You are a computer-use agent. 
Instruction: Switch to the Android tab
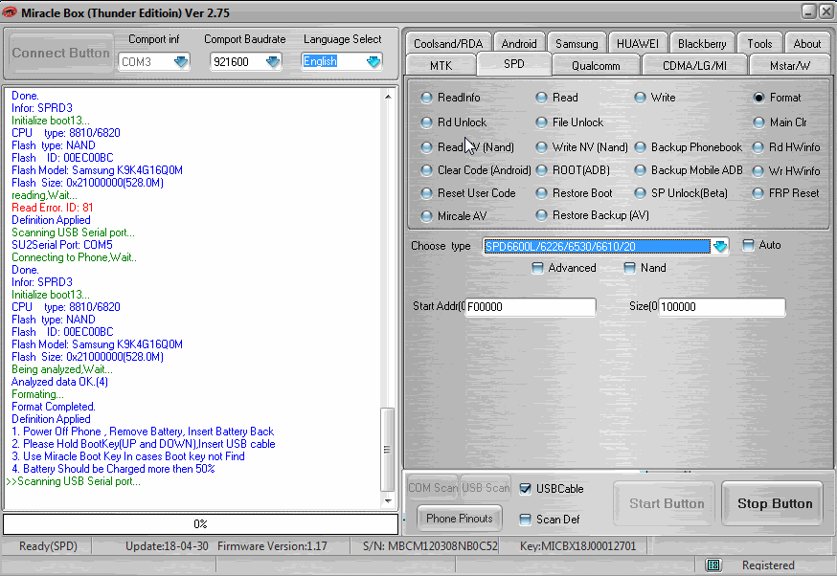point(519,44)
